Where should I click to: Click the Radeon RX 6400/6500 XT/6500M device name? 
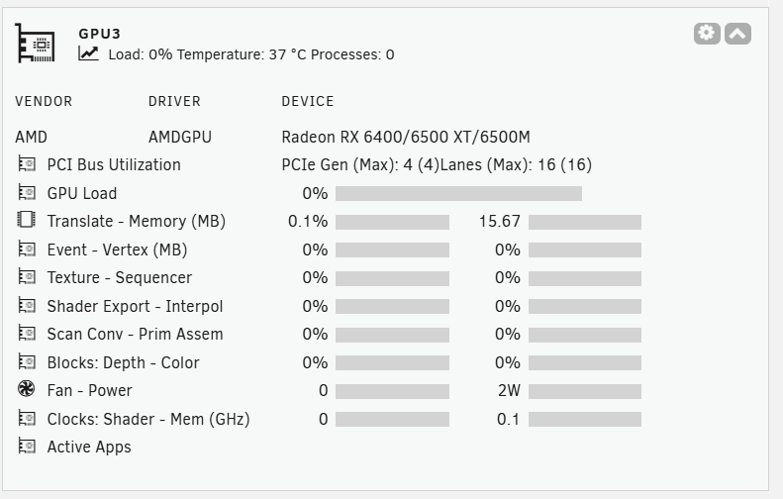pos(406,137)
